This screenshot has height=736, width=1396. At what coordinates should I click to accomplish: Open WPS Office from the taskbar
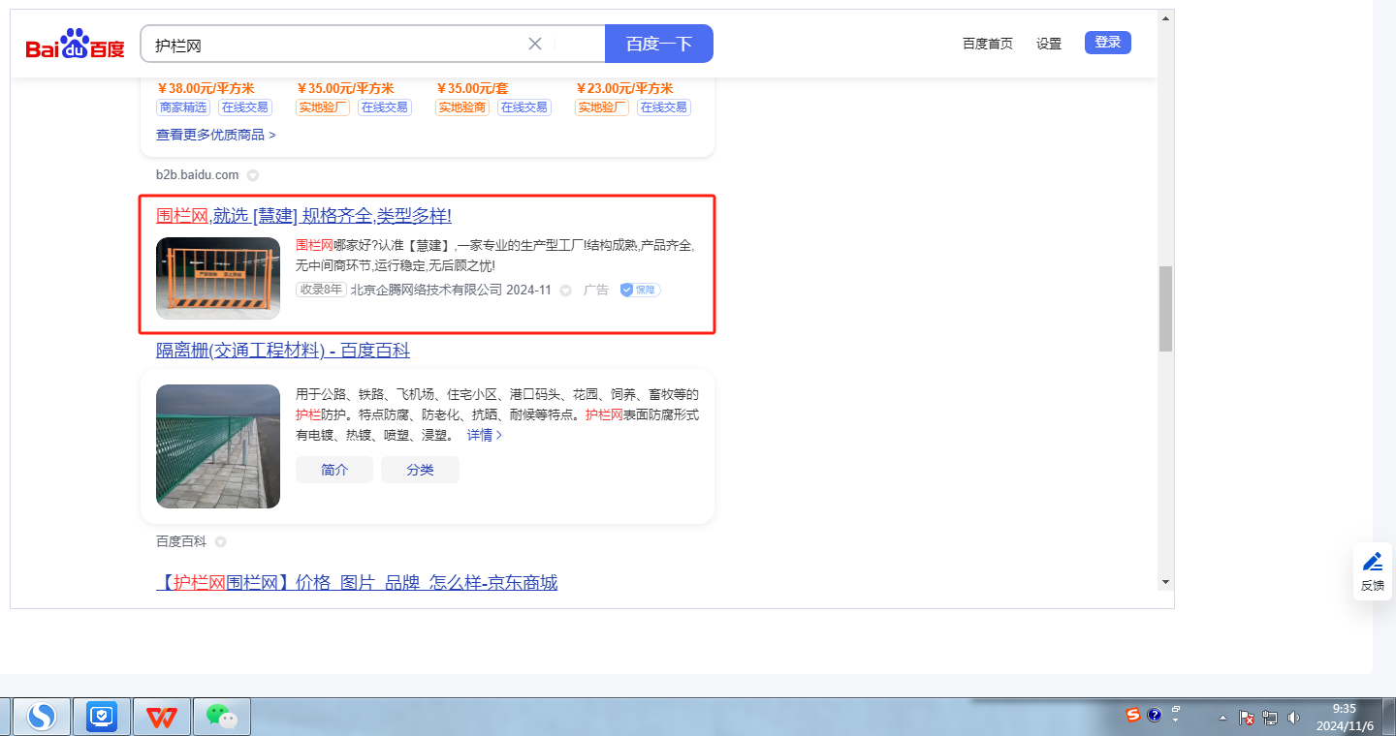162,717
